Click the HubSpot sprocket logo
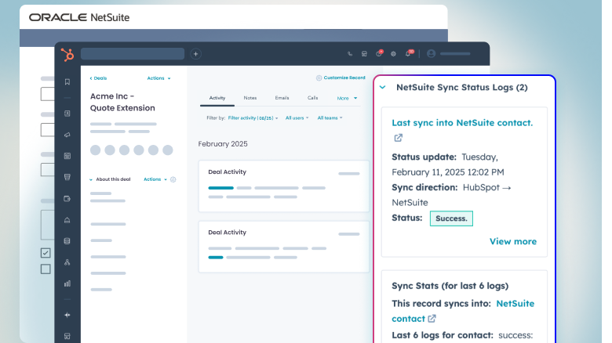The image size is (612, 343). [x=67, y=54]
